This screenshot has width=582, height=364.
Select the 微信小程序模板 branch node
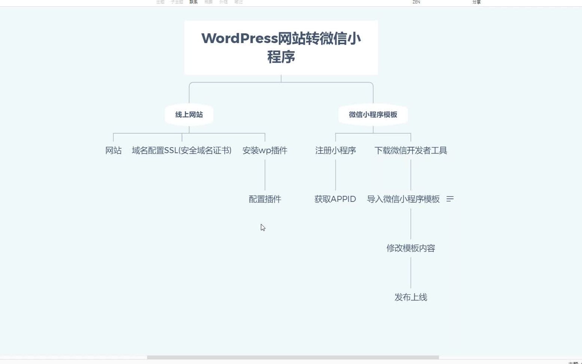[373, 115]
